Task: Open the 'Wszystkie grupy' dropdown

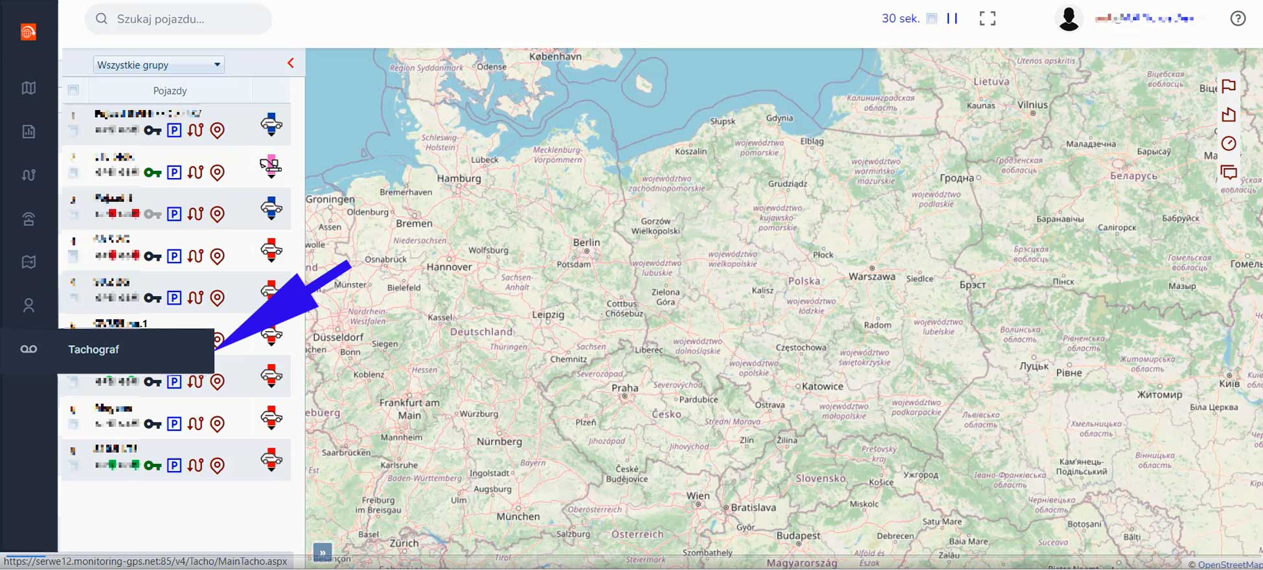Action: click(x=159, y=65)
